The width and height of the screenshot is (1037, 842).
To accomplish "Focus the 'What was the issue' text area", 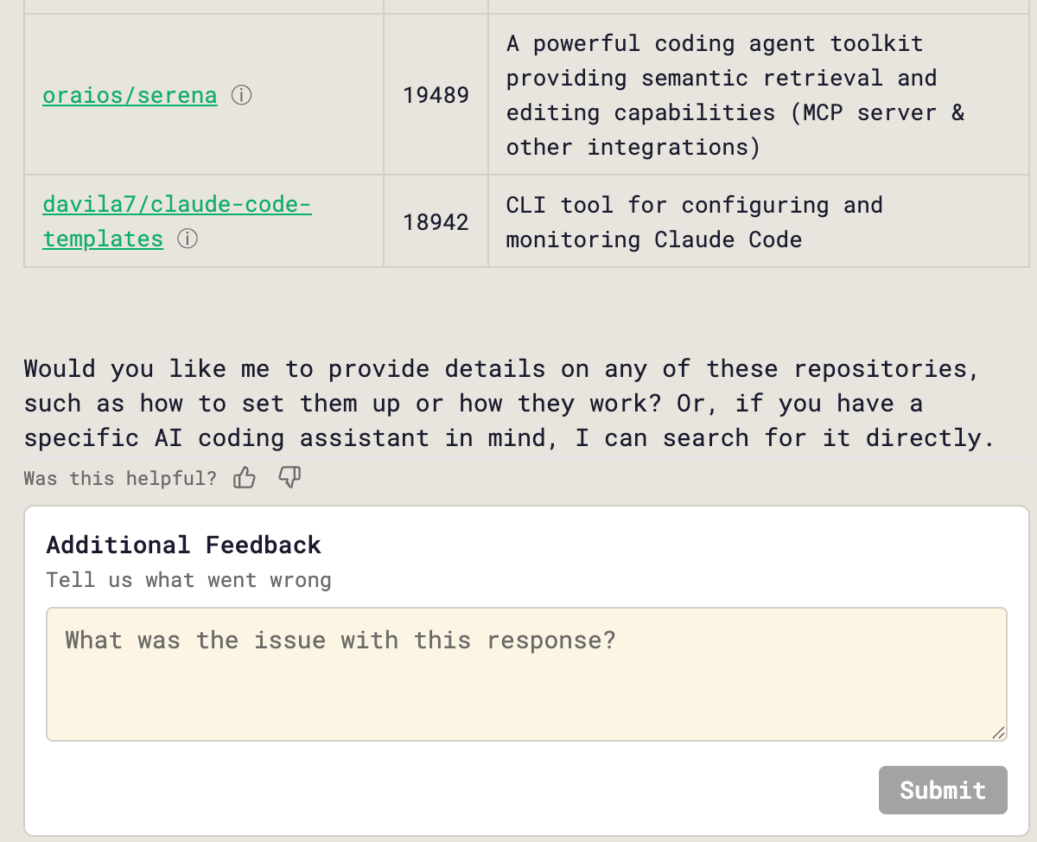I will (x=525, y=674).
